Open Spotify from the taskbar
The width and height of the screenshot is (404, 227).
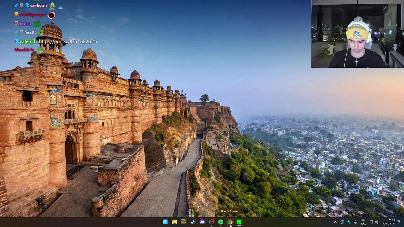coord(221,222)
